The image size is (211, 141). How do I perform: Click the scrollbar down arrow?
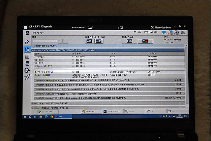click(x=187, y=107)
